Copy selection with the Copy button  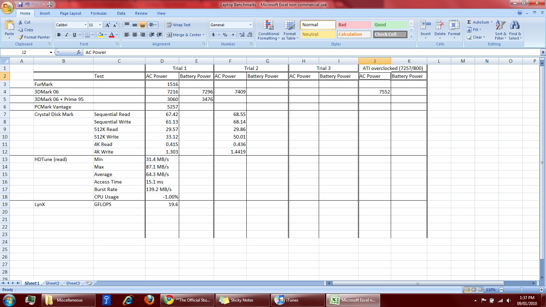[26, 30]
